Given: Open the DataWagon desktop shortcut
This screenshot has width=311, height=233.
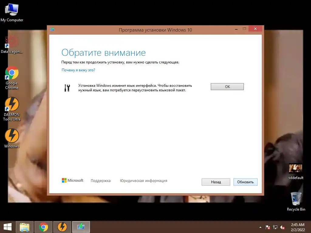Looking at the screenshot, I should coord(12,44).
